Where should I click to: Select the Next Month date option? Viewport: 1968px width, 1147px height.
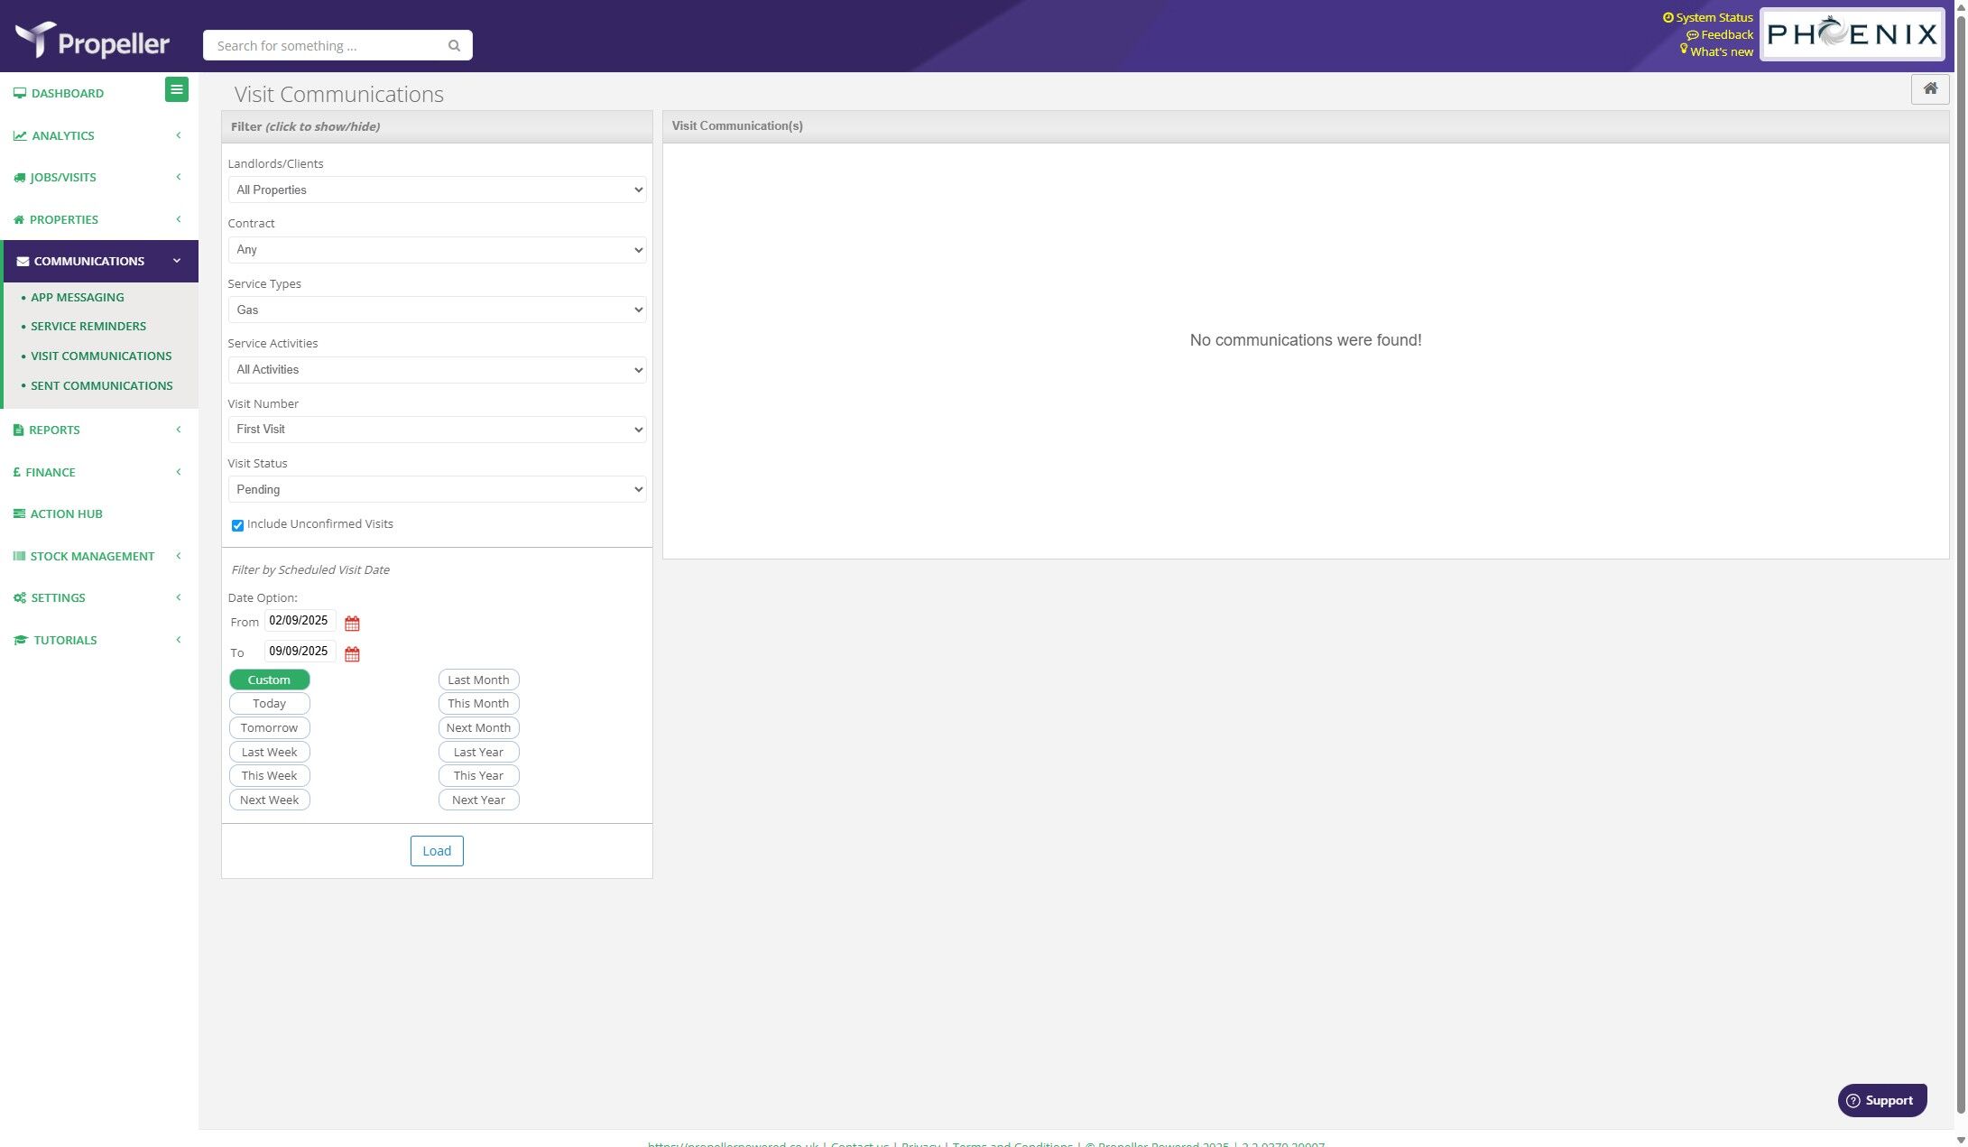478,728
